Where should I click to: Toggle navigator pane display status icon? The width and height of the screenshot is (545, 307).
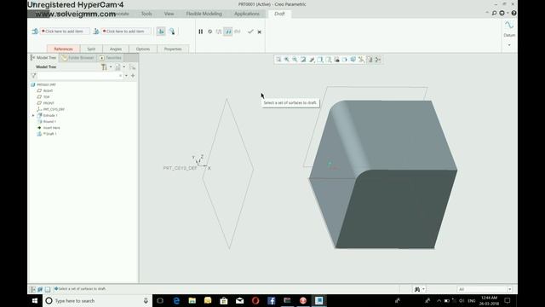pos(32,289)
